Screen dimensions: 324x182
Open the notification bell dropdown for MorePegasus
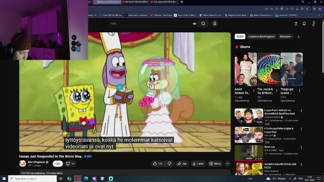pos(70,164)
